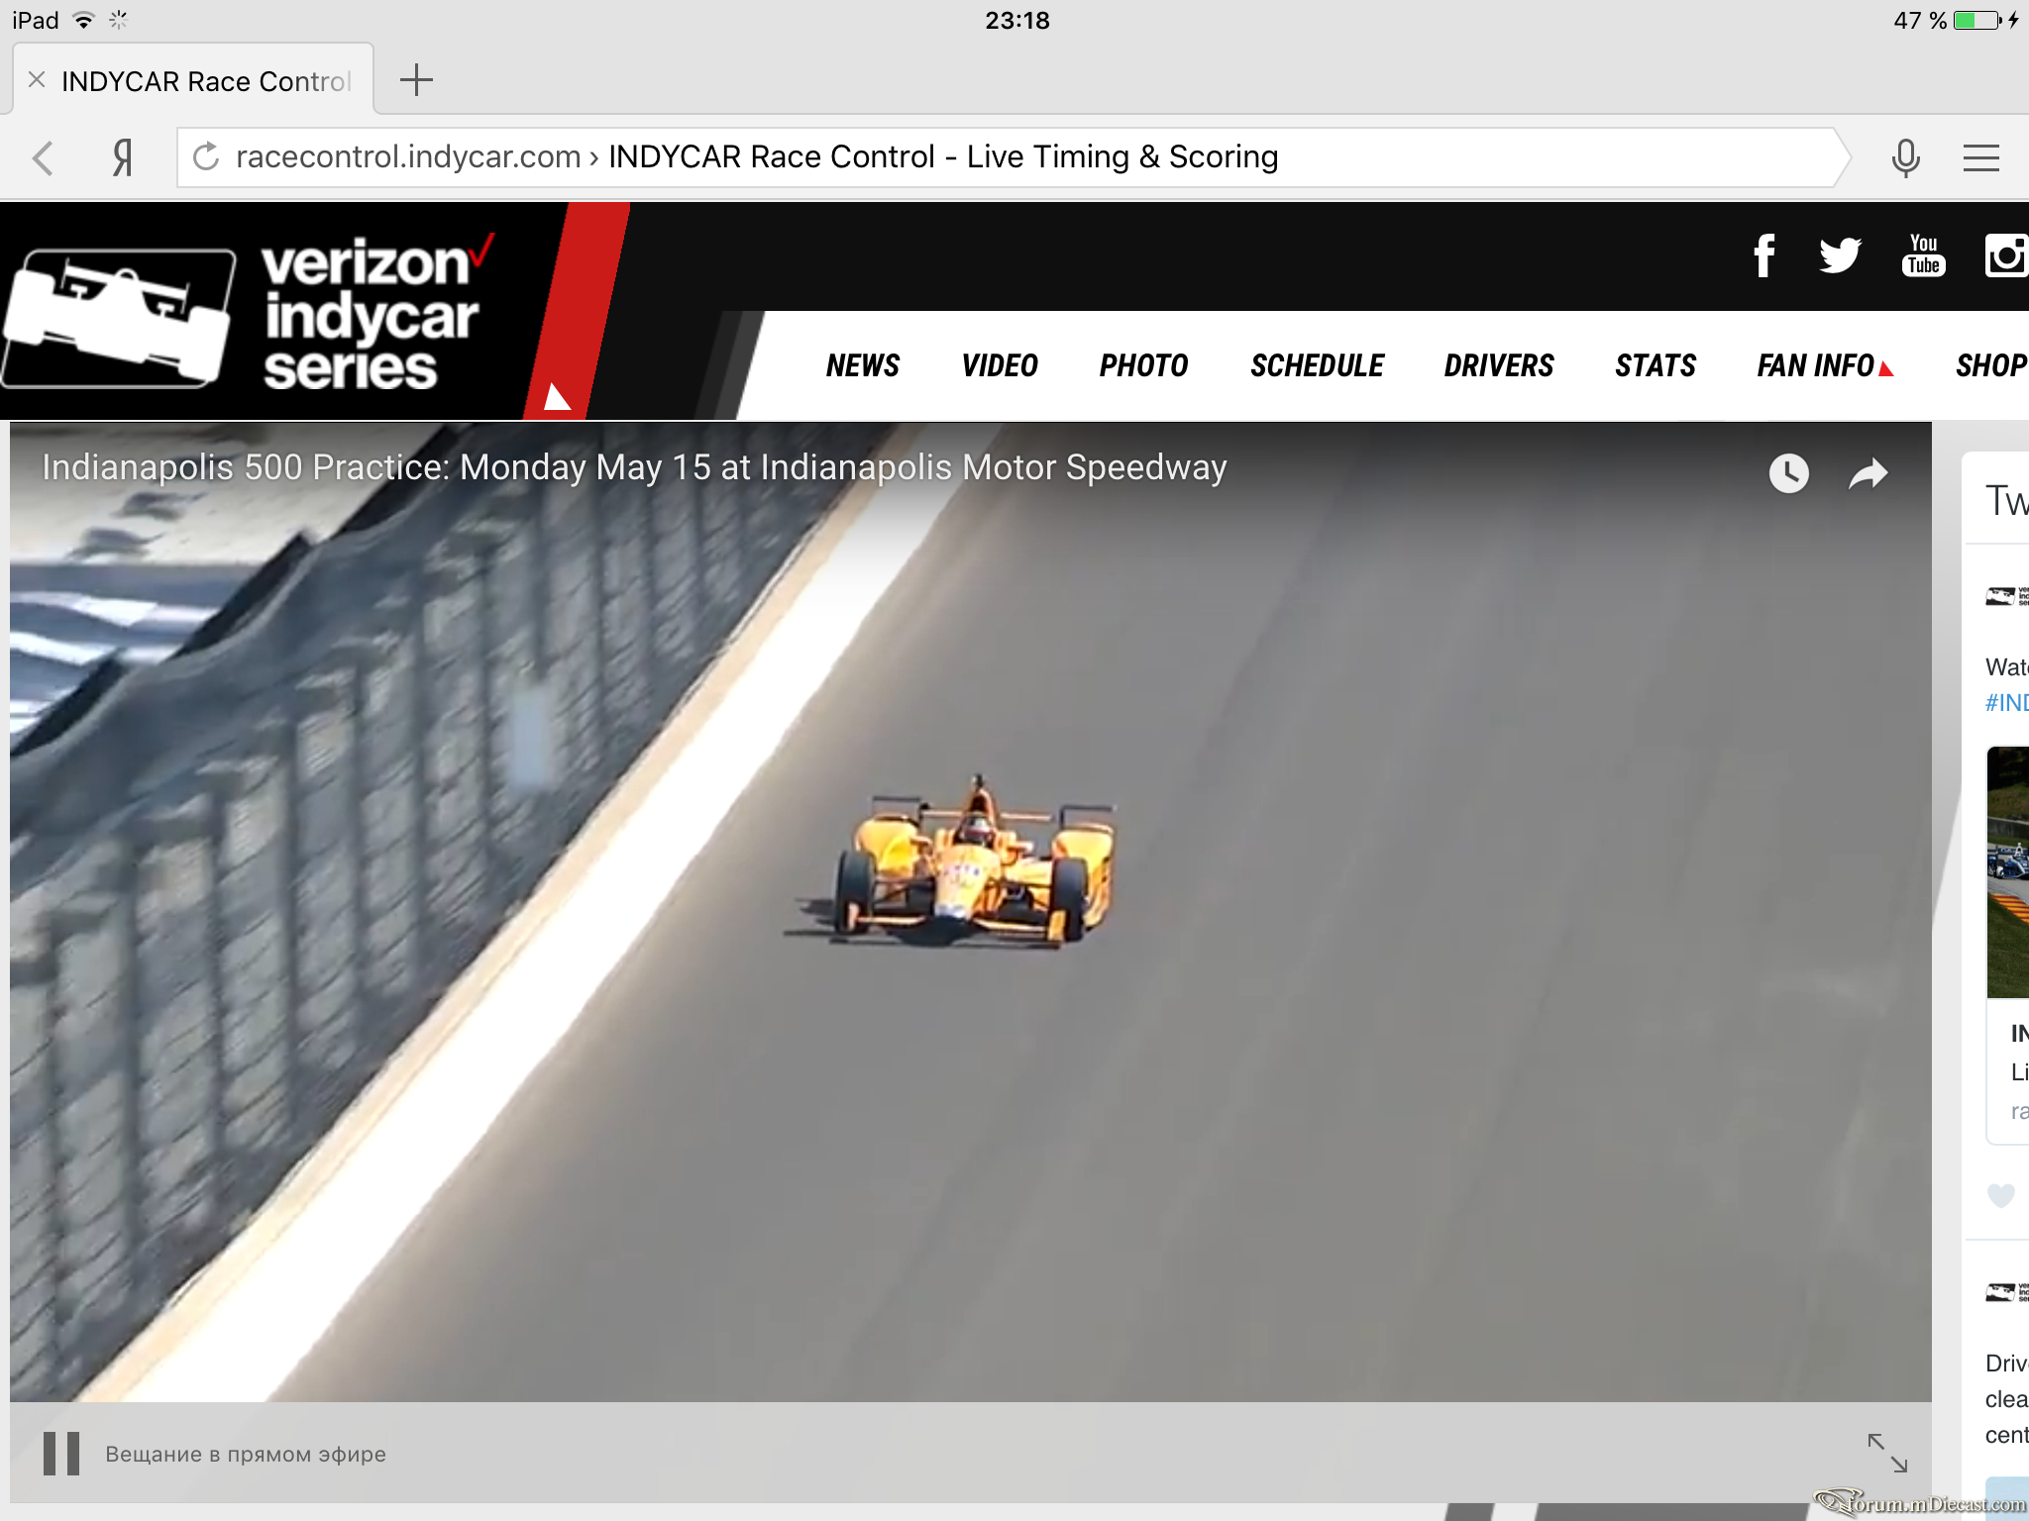Expand the FAN INFO dropdown

click(x=1825, y=366)
